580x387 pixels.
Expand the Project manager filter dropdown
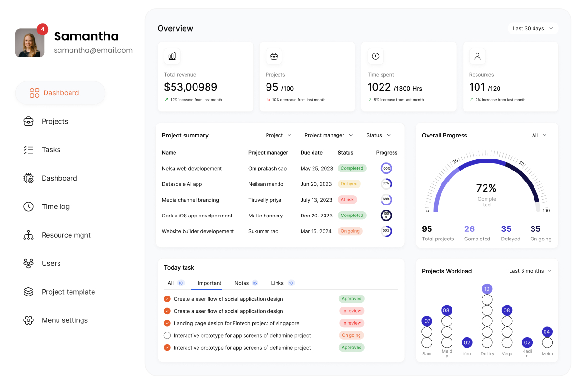(x=329, y=135)
